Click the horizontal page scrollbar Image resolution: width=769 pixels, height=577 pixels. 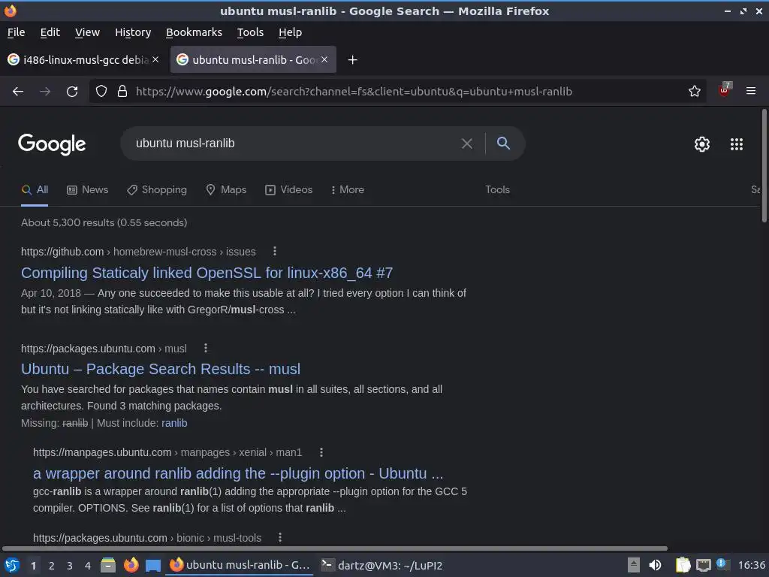334,548
